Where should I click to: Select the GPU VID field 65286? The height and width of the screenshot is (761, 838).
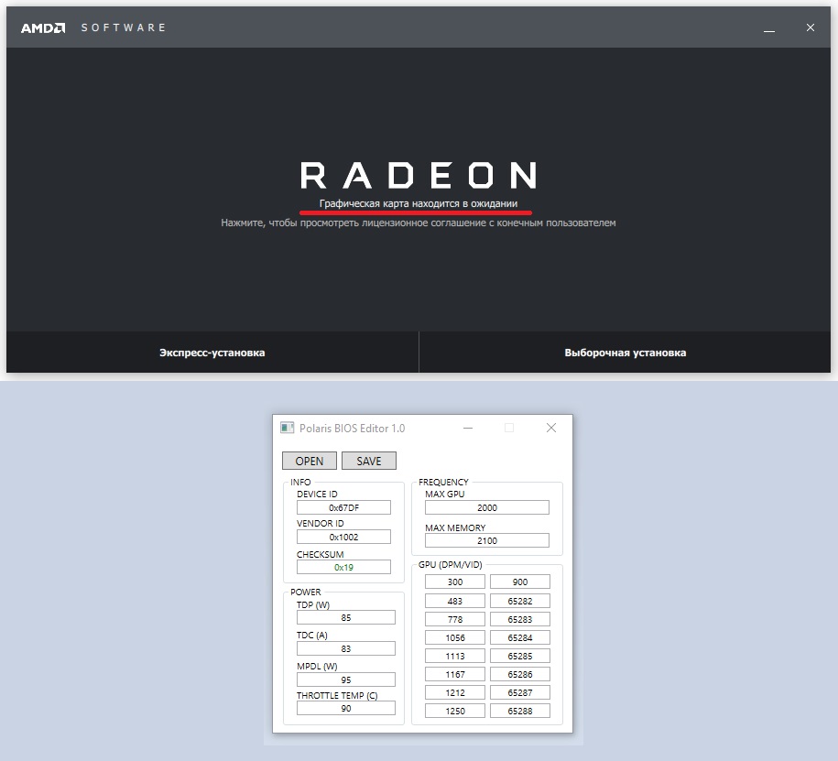[520, 674]
